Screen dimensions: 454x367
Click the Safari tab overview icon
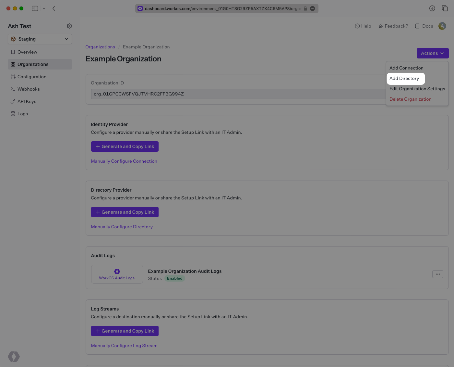coord(445,8)
